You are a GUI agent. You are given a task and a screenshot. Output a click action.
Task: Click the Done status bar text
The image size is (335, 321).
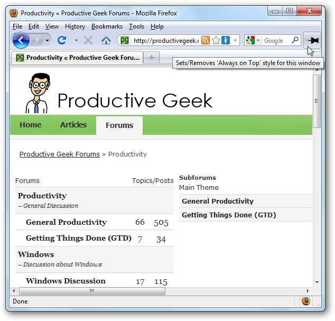[20, 301]
